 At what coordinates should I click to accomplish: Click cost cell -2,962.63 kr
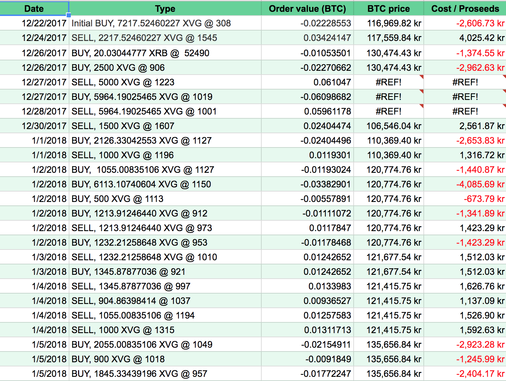click(465, 68)
